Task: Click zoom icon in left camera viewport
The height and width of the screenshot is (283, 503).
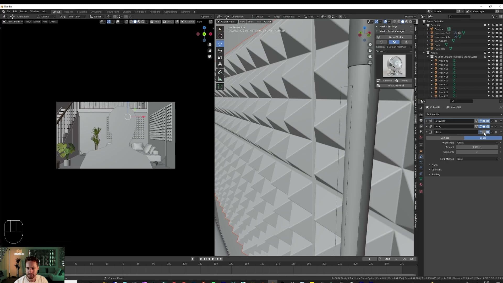Action: pos(210,45)
